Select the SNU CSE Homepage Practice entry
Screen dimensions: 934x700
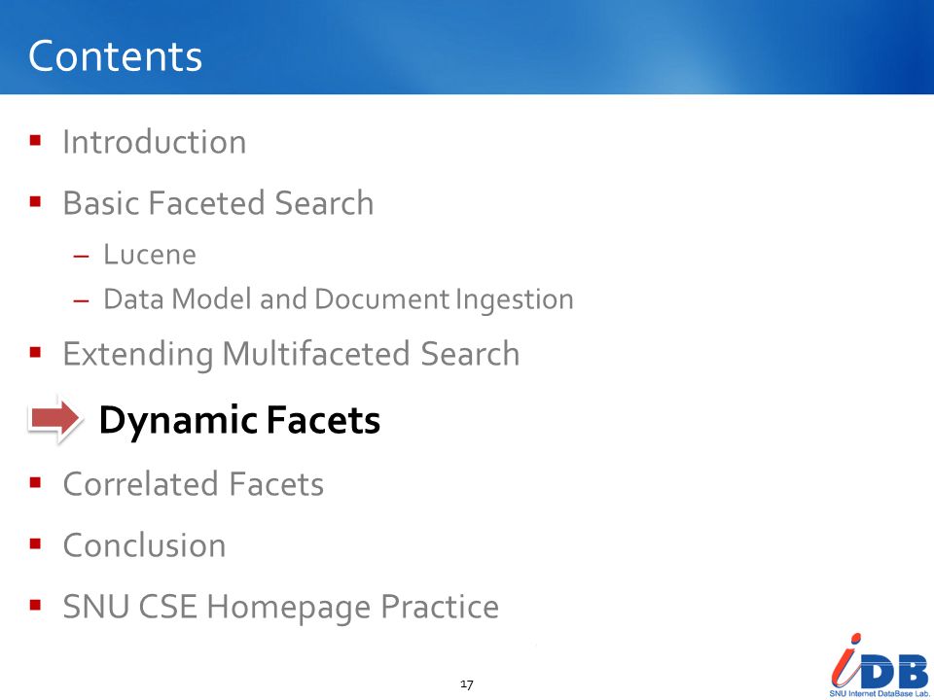coord(280,607)
